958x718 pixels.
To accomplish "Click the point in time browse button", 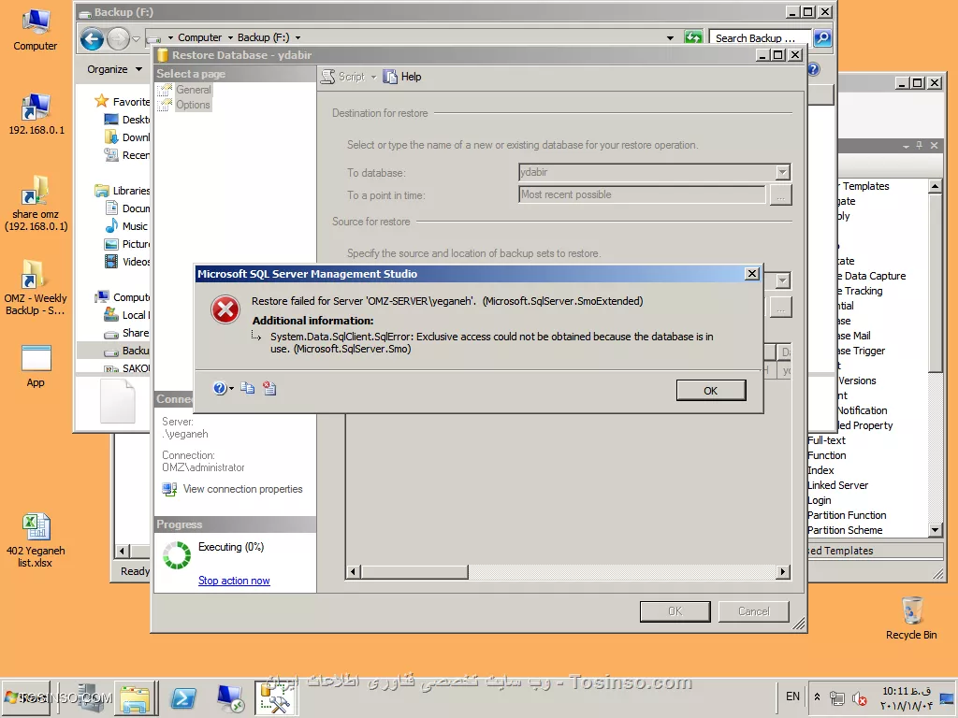I will pos(780,195).
